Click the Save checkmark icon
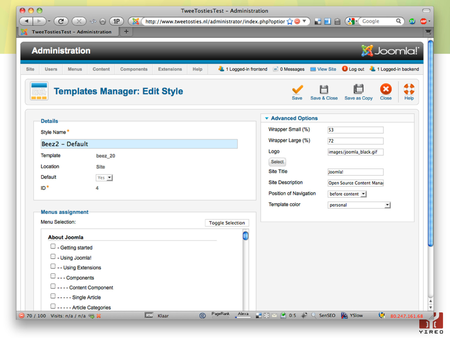 (297, 89)
